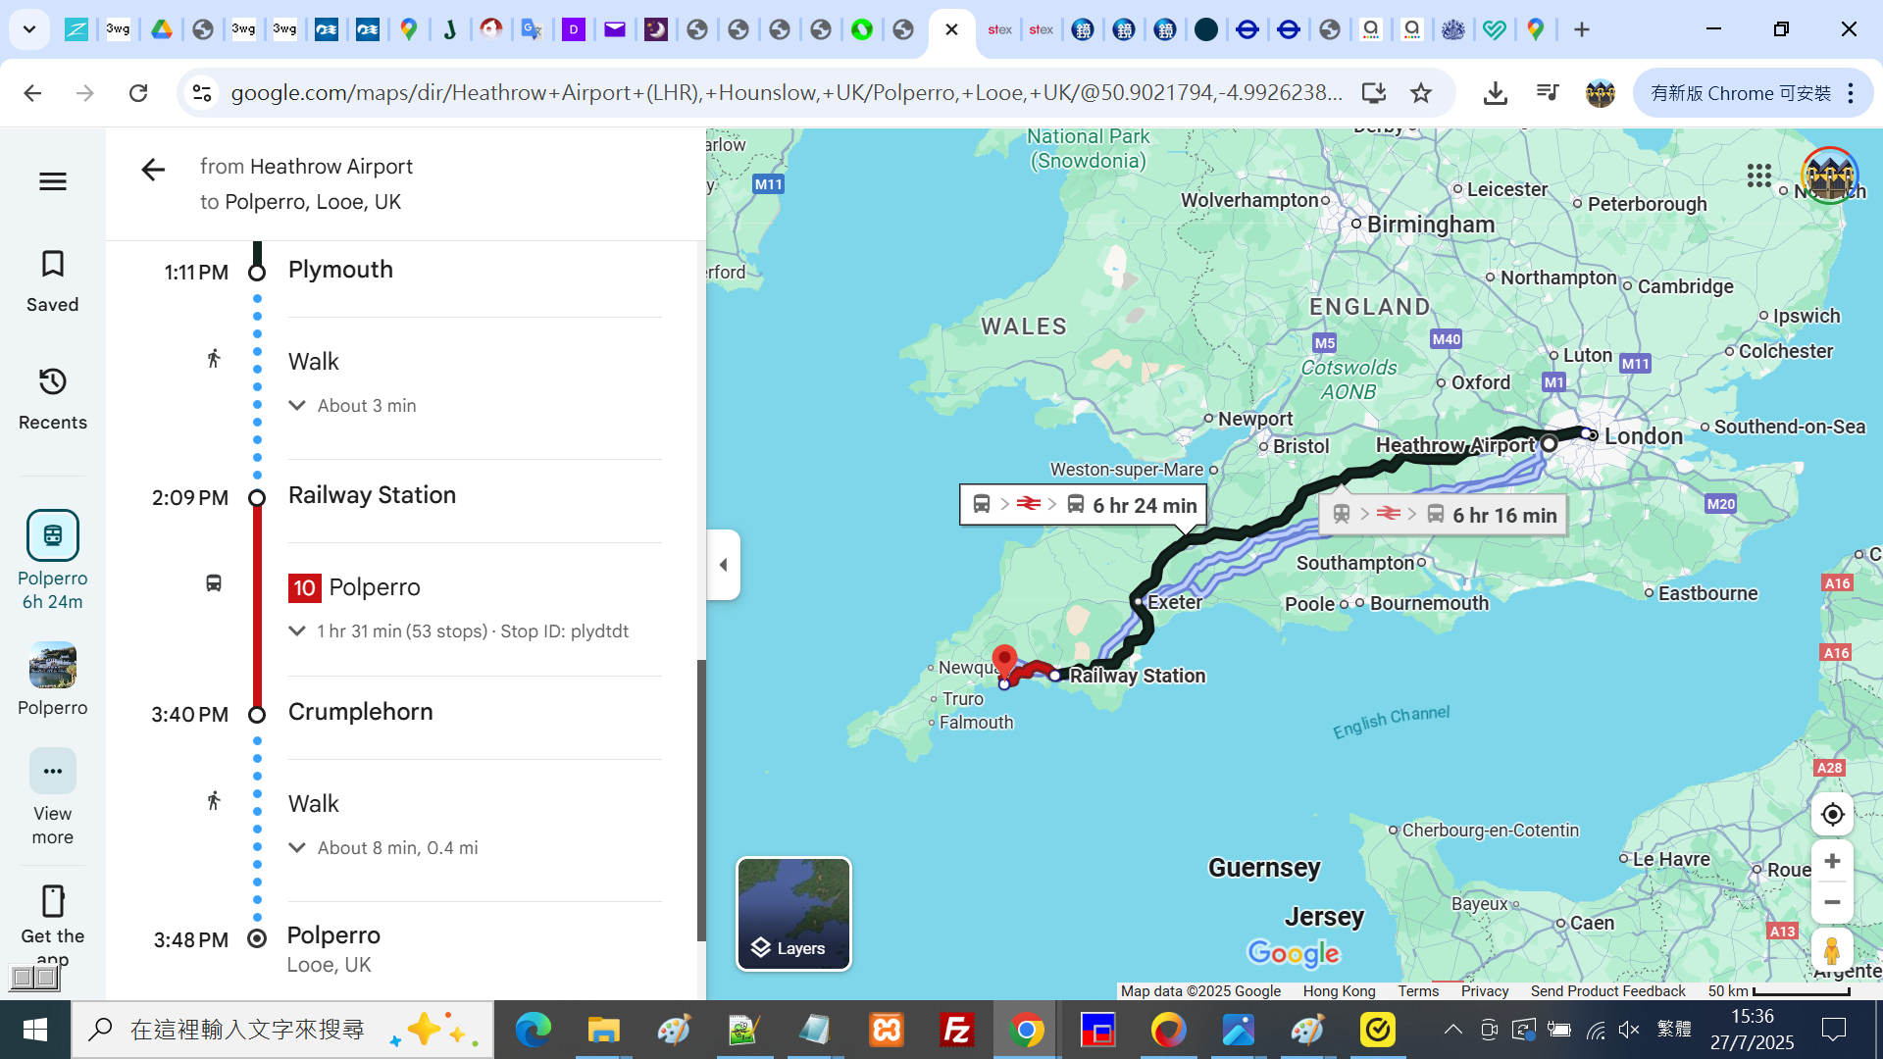This screenshot has height=1059, width=1883.
Task: Click the back arrow beside the route header
Action: click(153, 170)
